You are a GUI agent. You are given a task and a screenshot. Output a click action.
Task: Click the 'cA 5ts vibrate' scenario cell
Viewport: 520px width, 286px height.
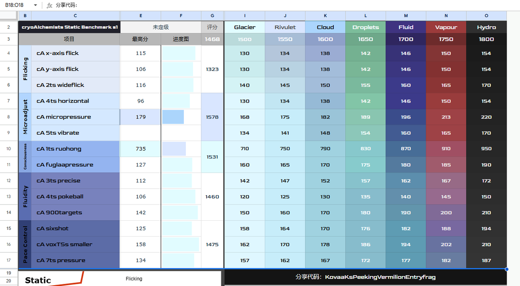coord(75,133)
